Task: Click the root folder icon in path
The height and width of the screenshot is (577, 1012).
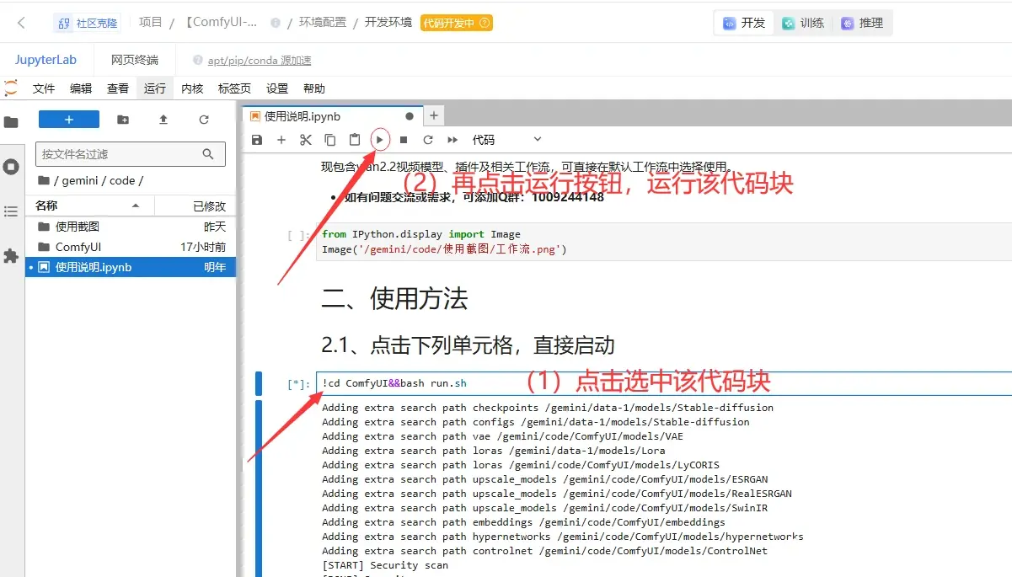Action: click(43, 180)
